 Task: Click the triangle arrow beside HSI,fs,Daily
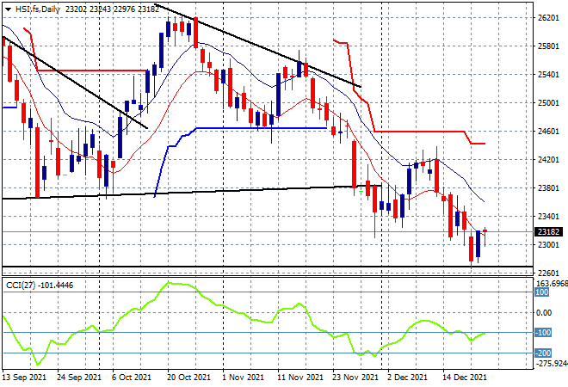click(x=8, y=9)
